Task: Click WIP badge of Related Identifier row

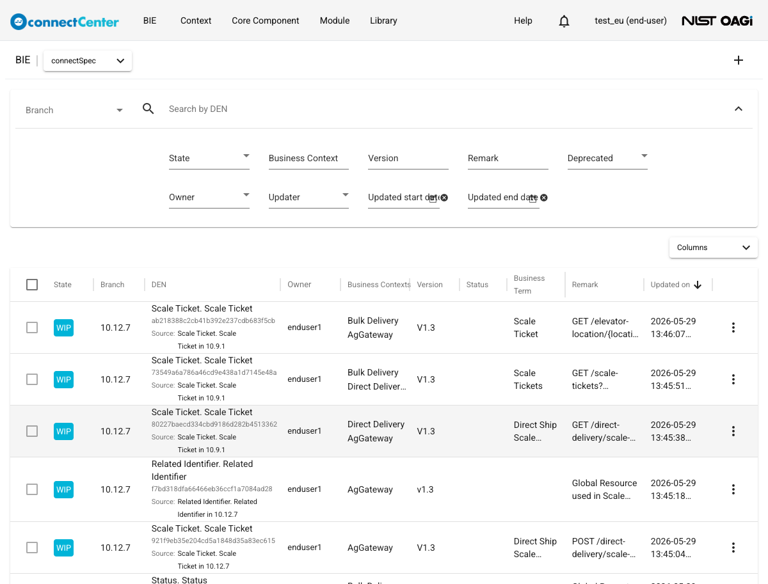Action: (x=63, y=489)
